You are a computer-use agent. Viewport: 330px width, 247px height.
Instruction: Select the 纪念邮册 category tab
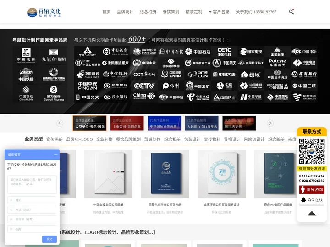(276, 139)
